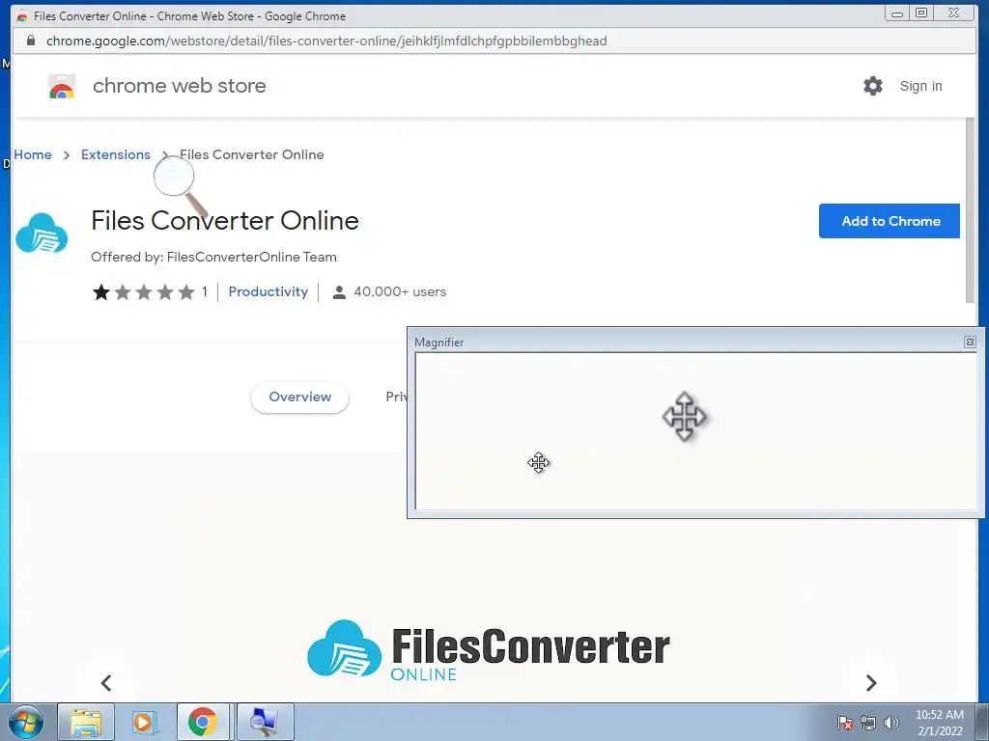Click the Chrome favicon in title bar

tap(22, 15)
